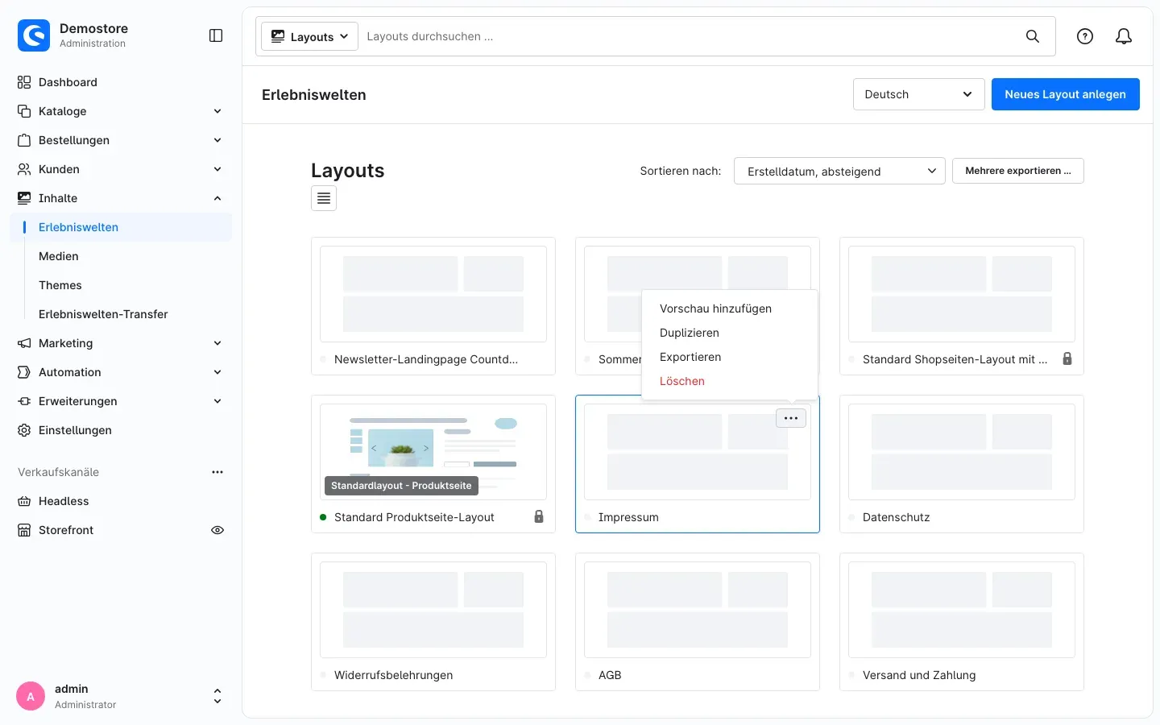Toggle the Storefront eye visibility icon
This screenshot has width=1160, height=725.
(x=217, y=530)
